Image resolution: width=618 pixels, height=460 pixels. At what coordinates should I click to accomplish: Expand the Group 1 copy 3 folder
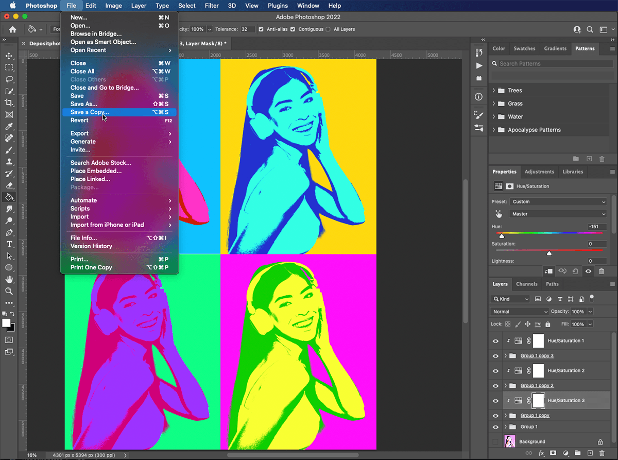tap(505, 355)
